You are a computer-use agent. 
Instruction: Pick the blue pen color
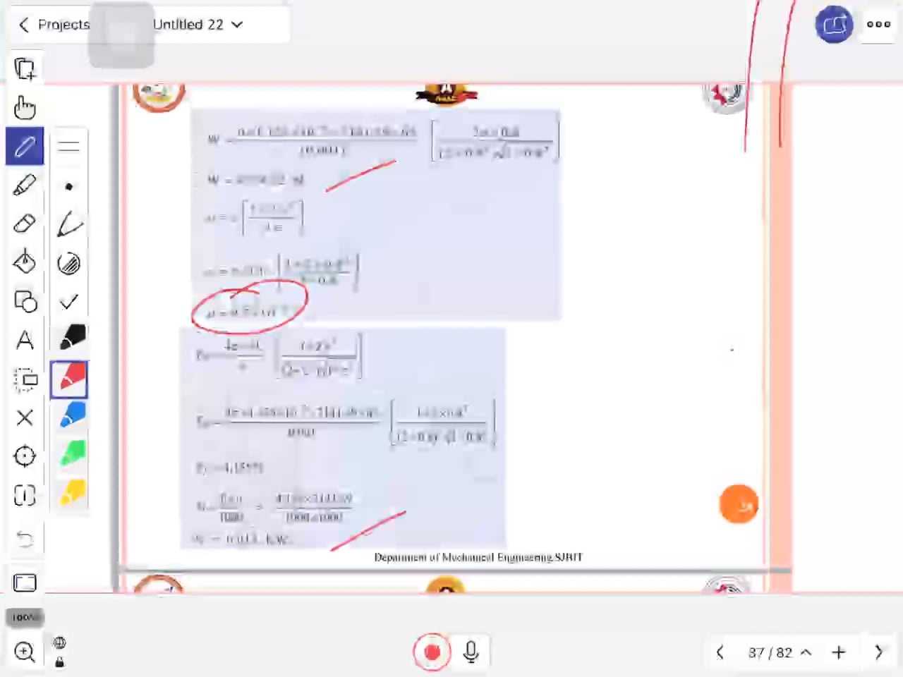tap(71, 415)
